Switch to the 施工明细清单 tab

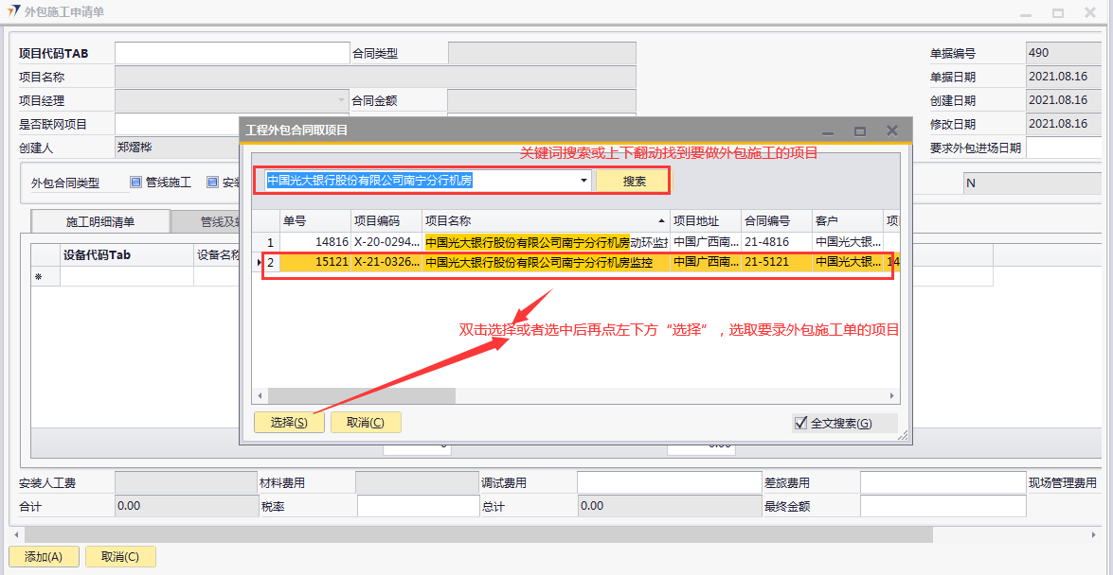coord(100,222)
